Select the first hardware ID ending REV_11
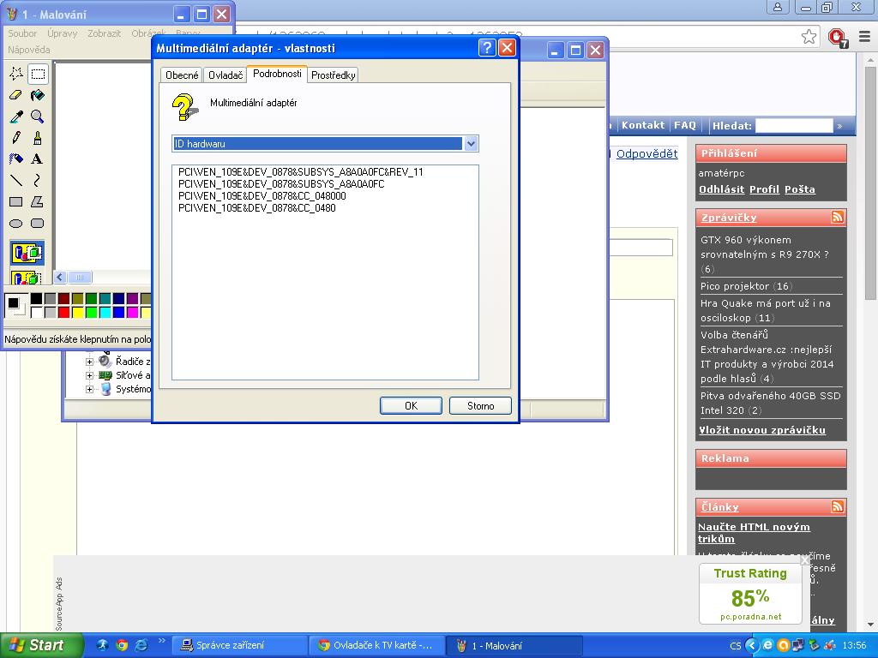This screenshot has width=878, height=658. point(301,171)
